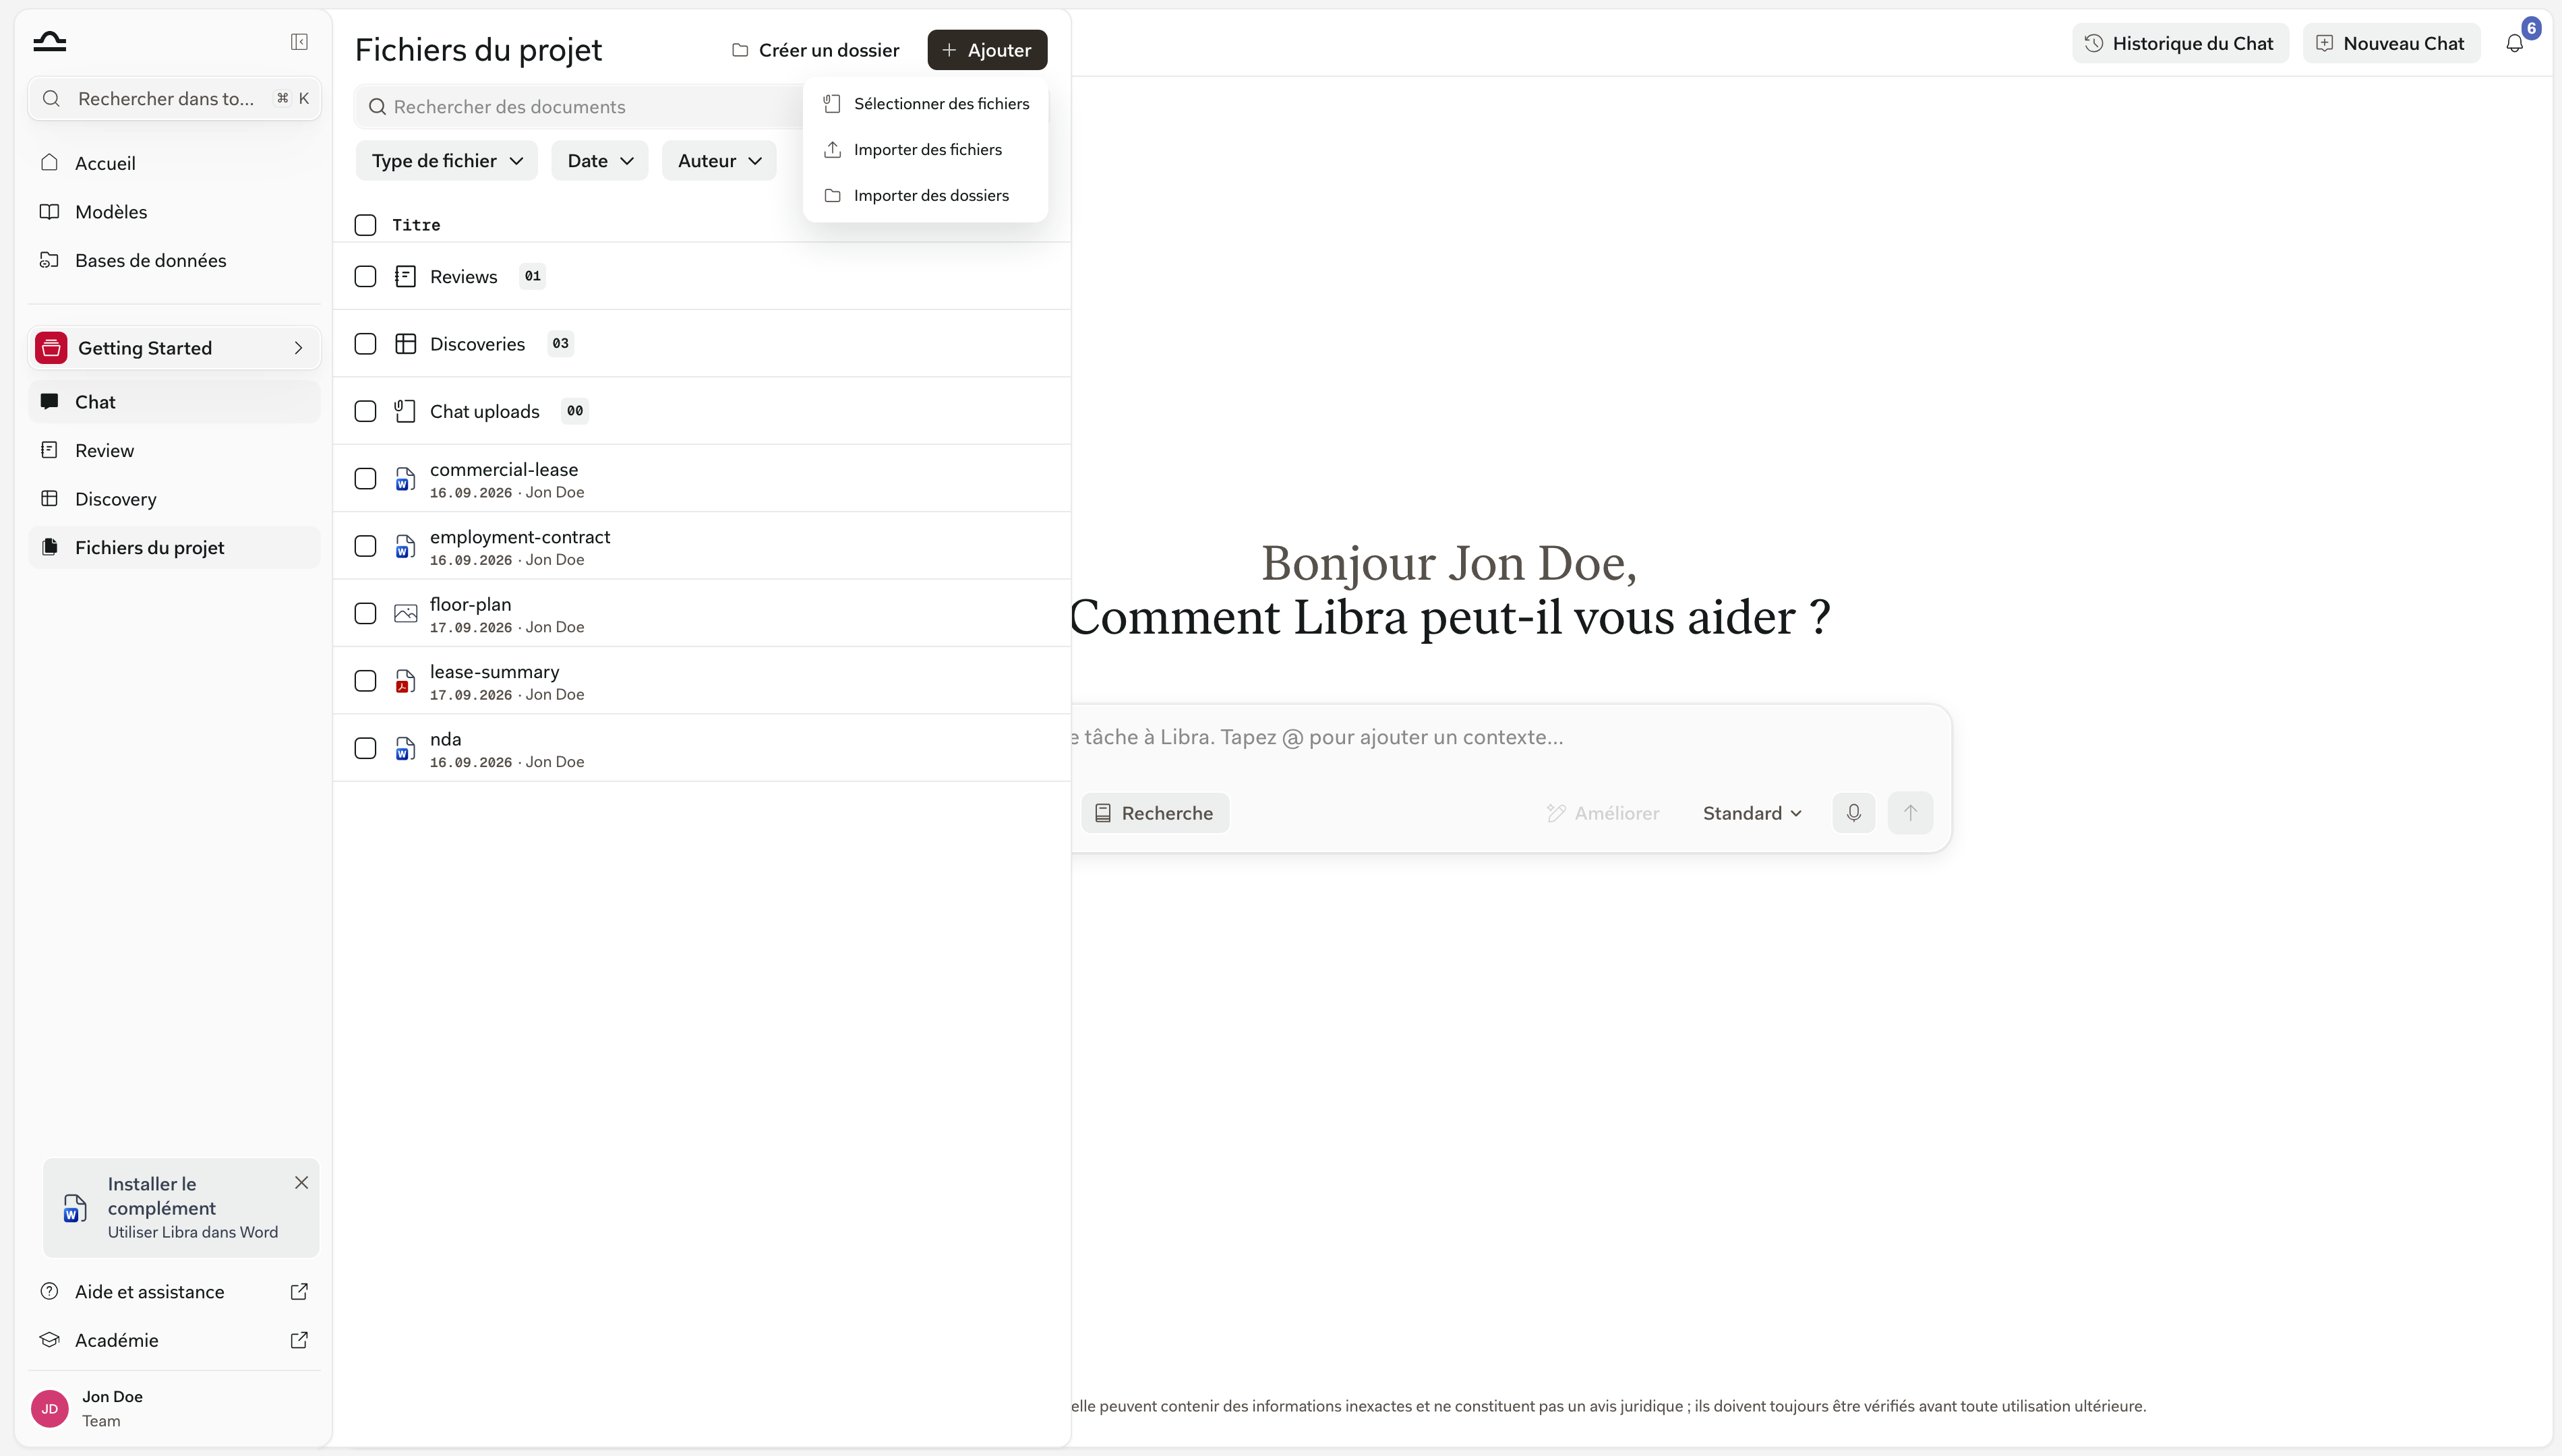2562x1456 pixels.
Task: Click the floor-plan image file icon
Action: pyautogui.click(x=405, y=614)
